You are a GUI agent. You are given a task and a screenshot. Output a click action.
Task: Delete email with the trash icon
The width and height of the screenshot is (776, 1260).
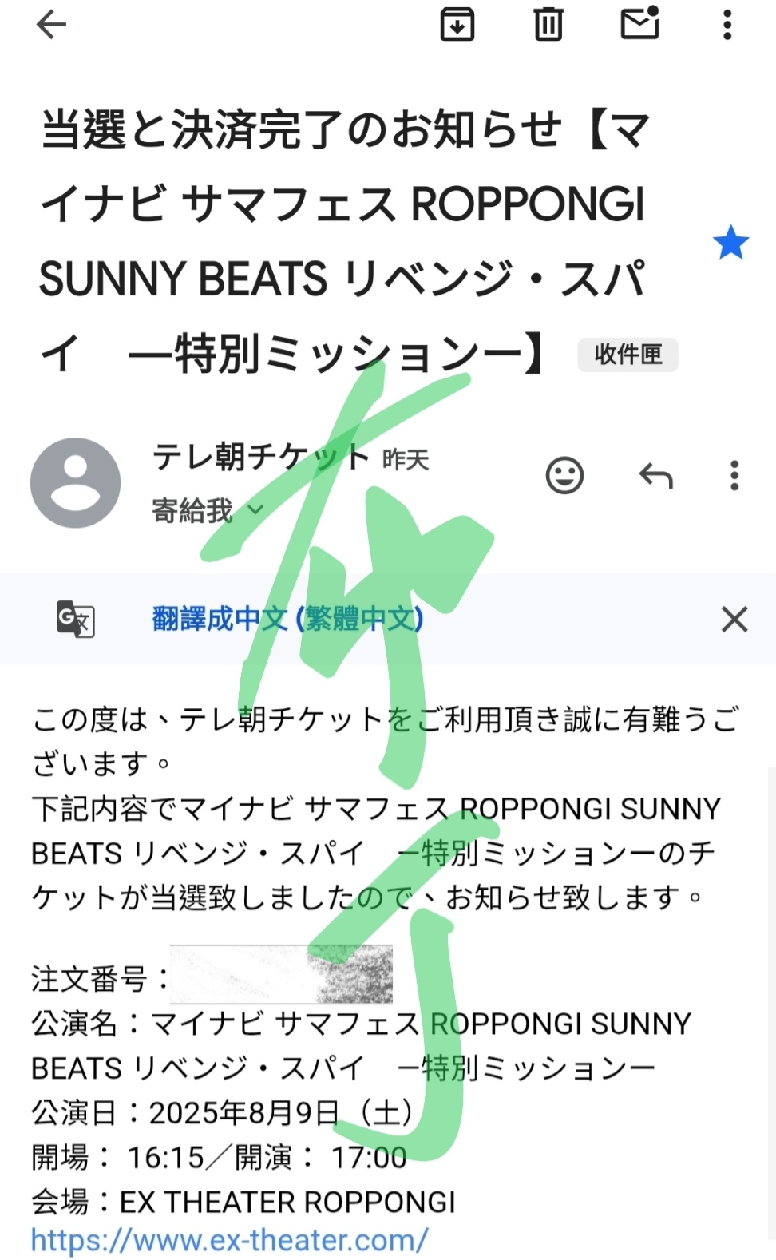click(548, 25)
